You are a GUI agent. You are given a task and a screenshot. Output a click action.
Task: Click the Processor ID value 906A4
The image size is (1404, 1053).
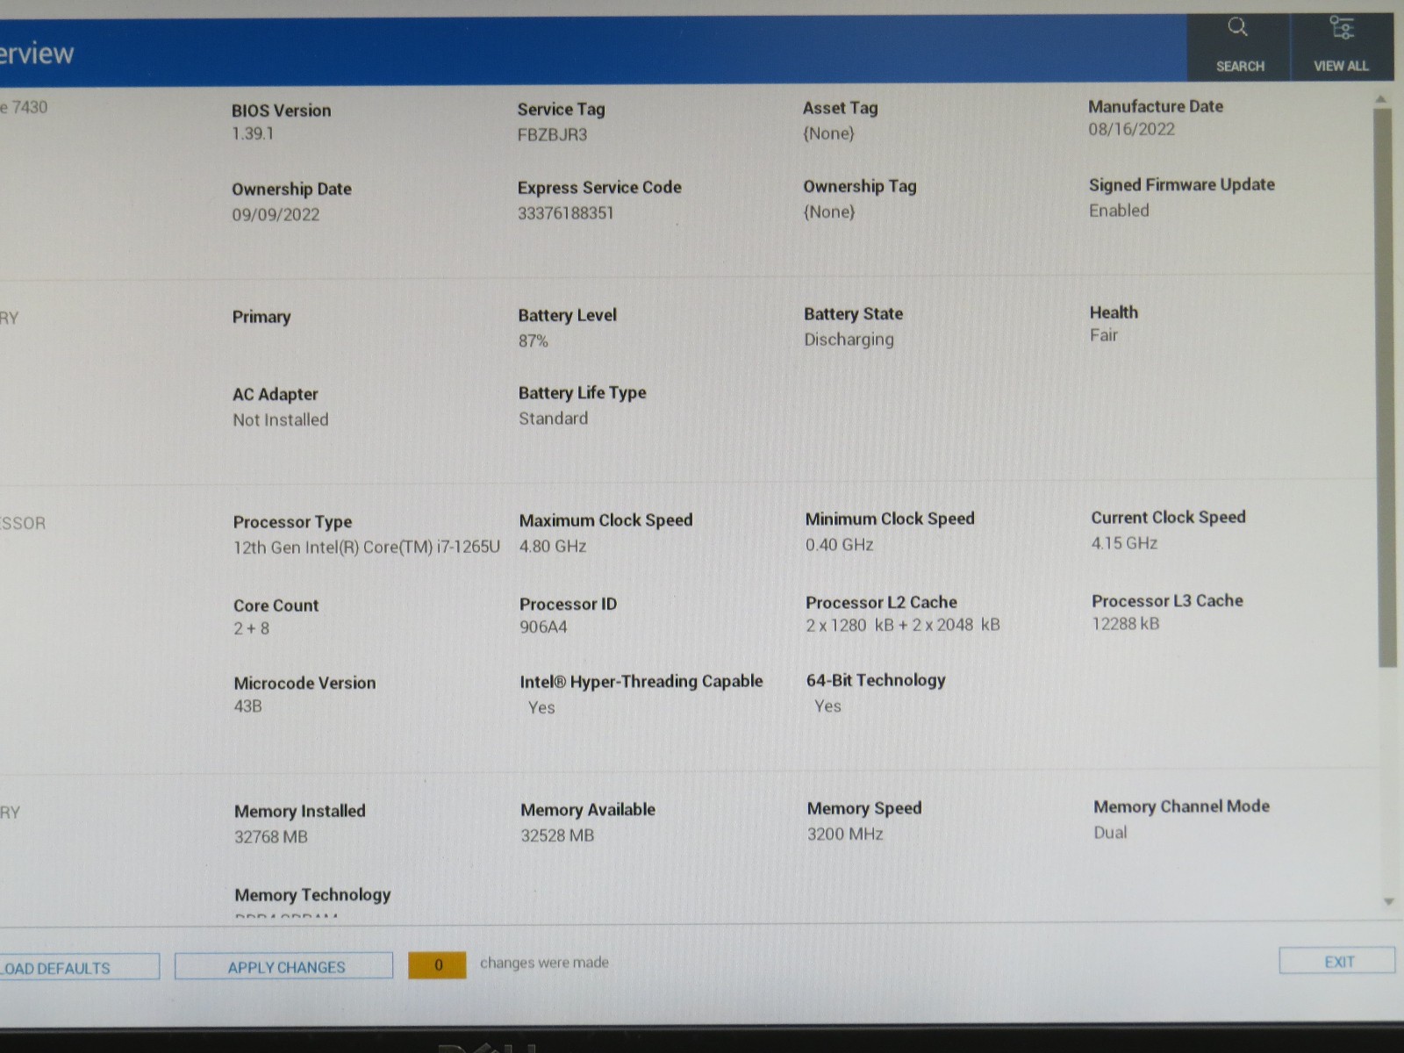(543, 627)
